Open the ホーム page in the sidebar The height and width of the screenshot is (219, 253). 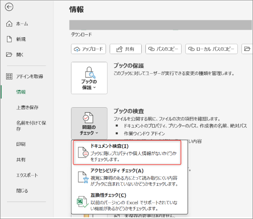click(22, 24)
